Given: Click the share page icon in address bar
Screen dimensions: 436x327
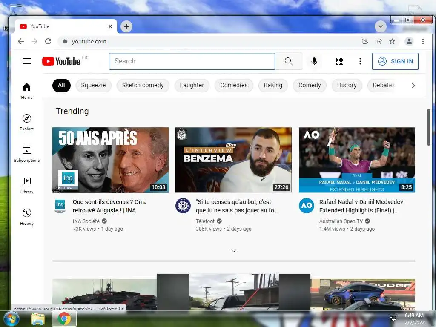Looking at the screenshot, I should [379, 41].
